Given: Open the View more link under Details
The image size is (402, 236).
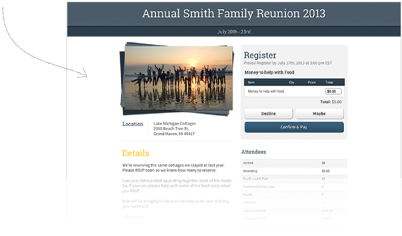Looking at the screenshot, I should pyautogui.click(x=134, y=216).
